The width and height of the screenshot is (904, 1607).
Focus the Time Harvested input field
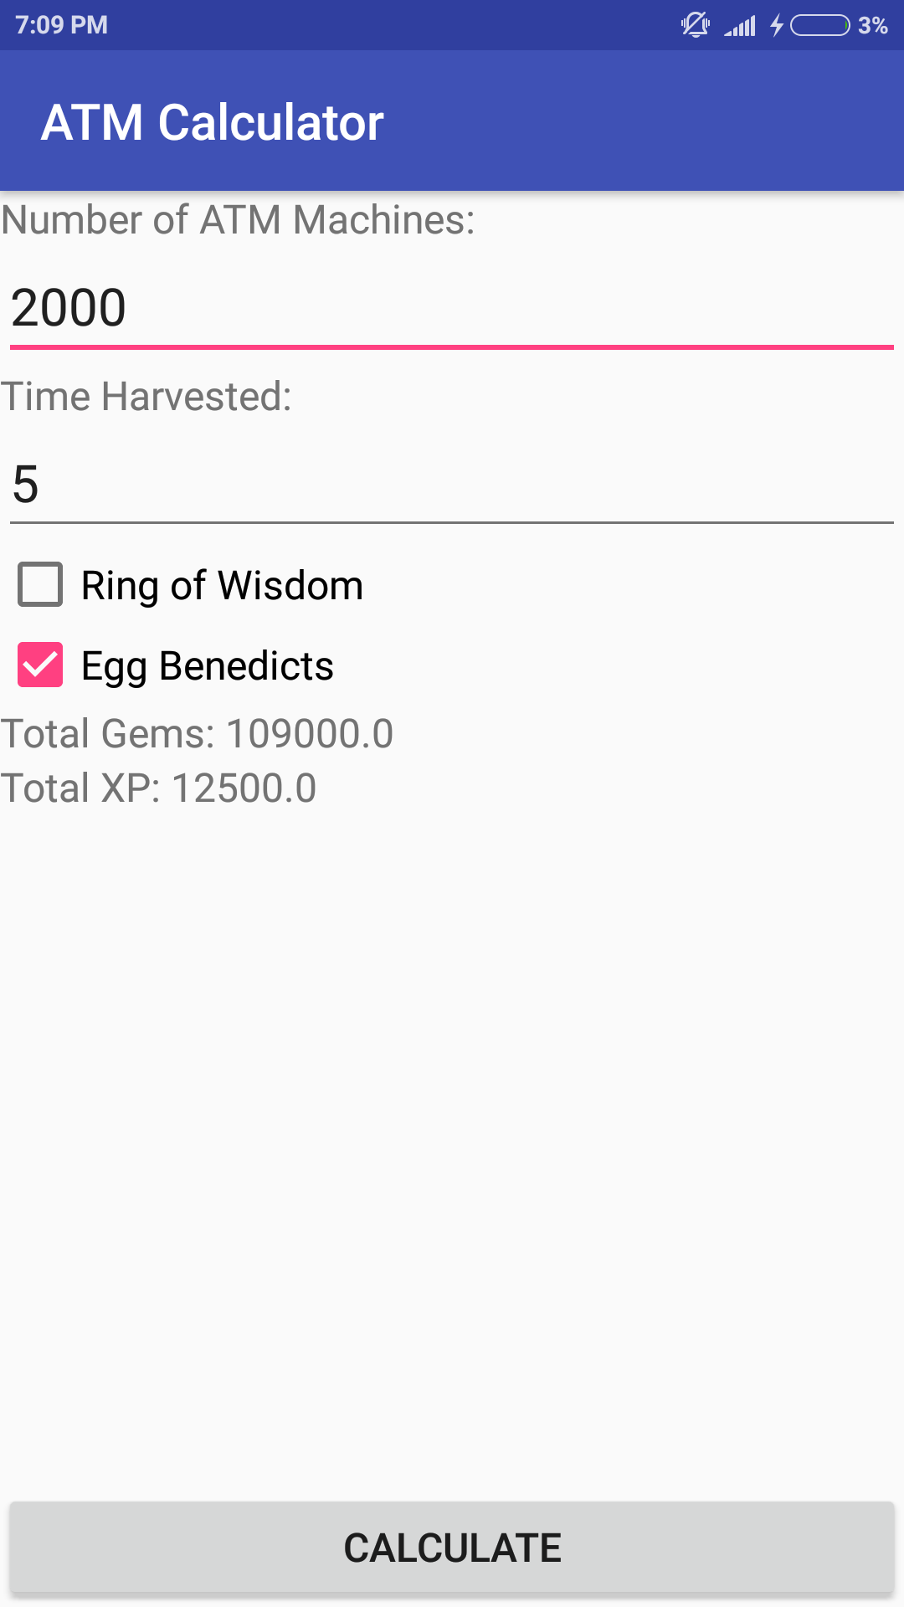452,484
